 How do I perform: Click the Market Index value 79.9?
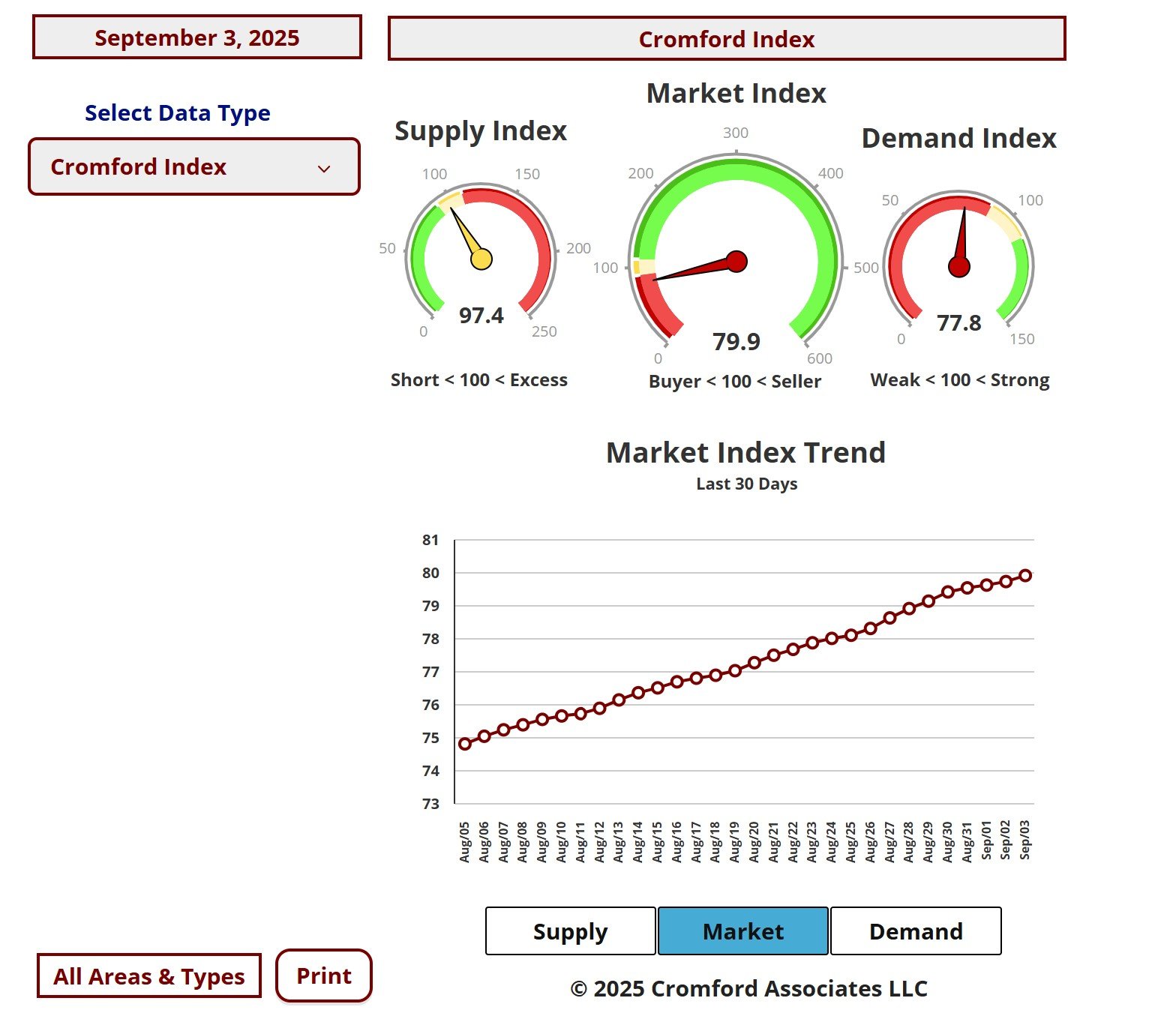pos(736,341)
